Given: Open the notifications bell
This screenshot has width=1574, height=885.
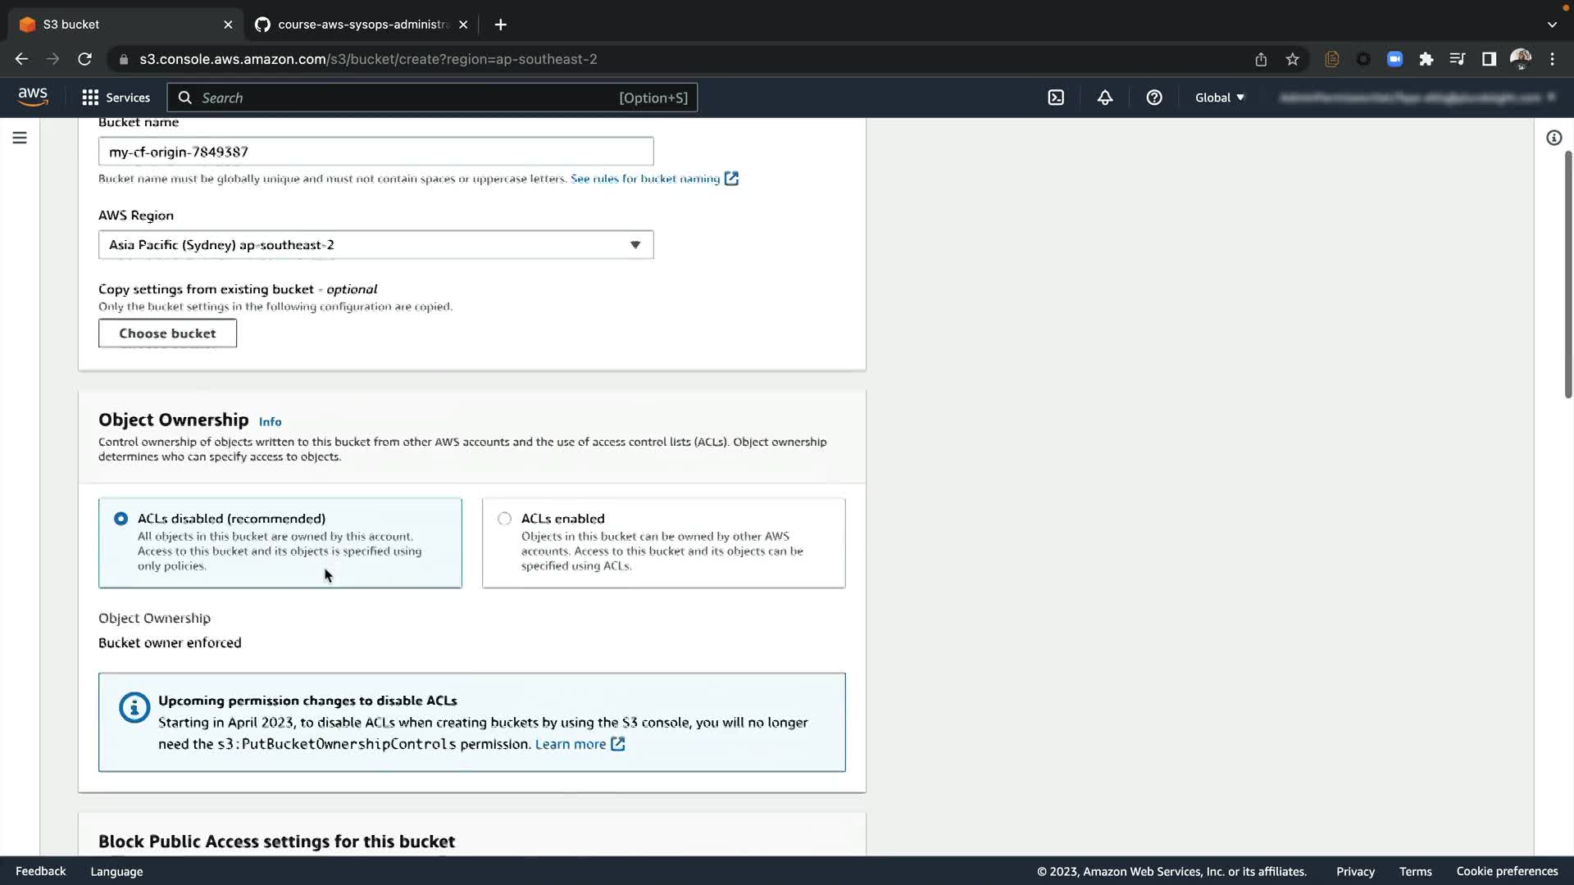Looking at the screenshot, I should click(x=1105, y=98).
